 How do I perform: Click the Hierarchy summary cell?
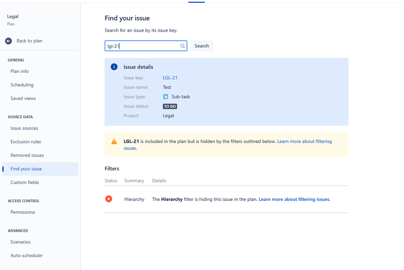134,200
